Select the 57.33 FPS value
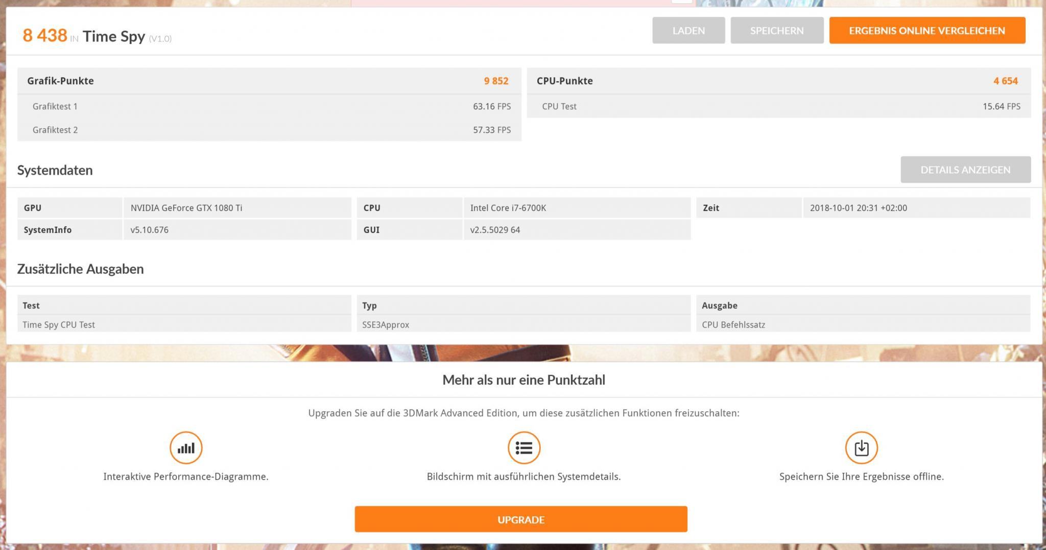The height and width of the screenshot is (550, 1046). click(x=492, y=130)
